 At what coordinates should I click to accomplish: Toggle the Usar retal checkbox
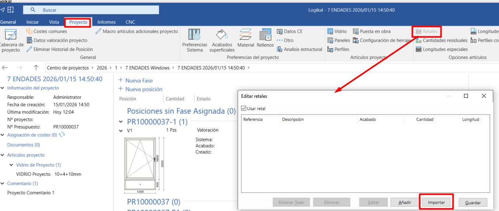pyautogui.click(x=244, y=109)
